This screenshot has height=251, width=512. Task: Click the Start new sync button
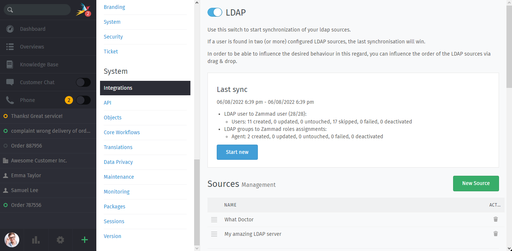tap(237, 152)
